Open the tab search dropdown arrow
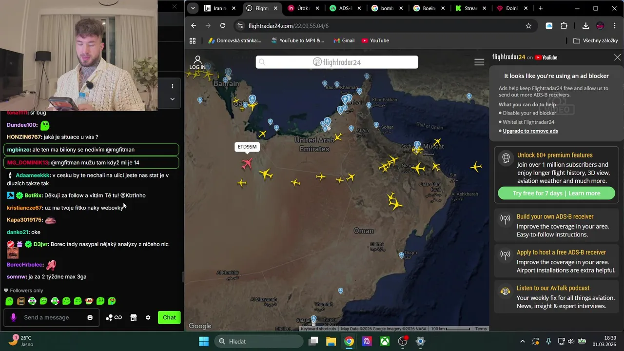 pyautogui.click(x=193, y=8)
